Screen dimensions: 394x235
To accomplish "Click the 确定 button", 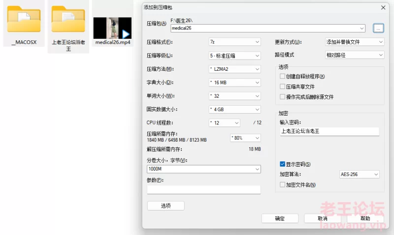I will [x=280, y=218].
